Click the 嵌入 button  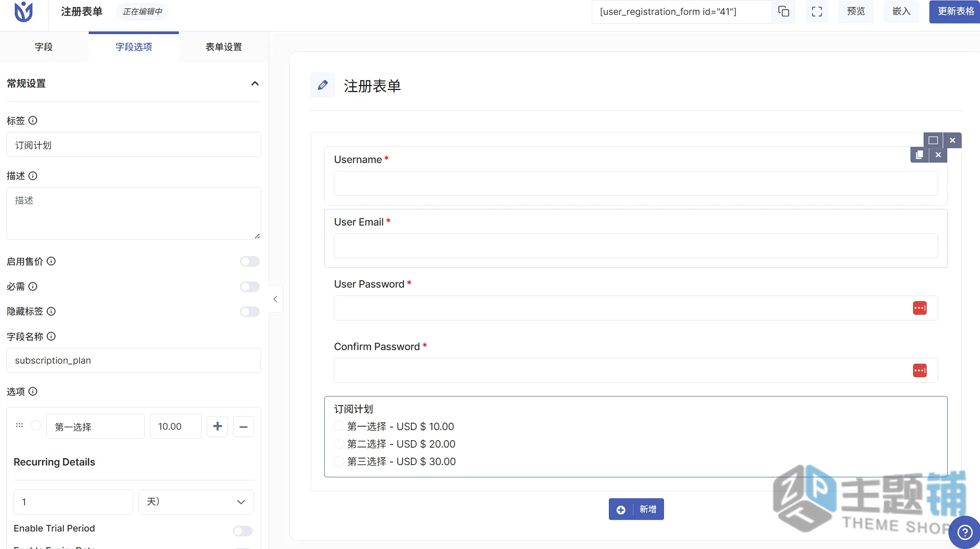[x=901, y=12]
